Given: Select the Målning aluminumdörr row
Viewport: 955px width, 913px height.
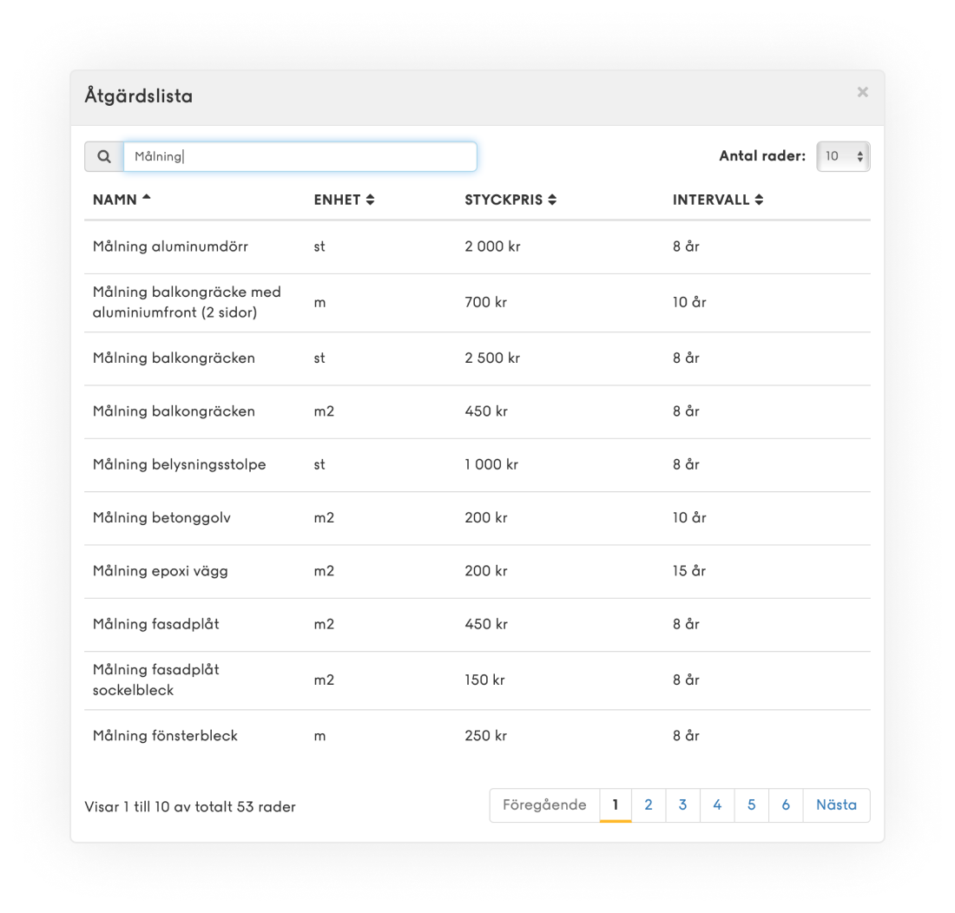Looking at the screenshot, I should coord(170,246).
